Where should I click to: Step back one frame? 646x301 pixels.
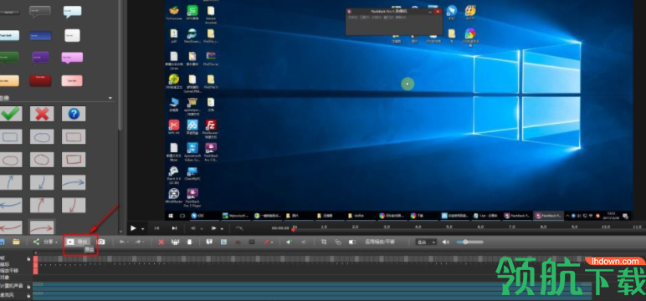tap(192, 227)
